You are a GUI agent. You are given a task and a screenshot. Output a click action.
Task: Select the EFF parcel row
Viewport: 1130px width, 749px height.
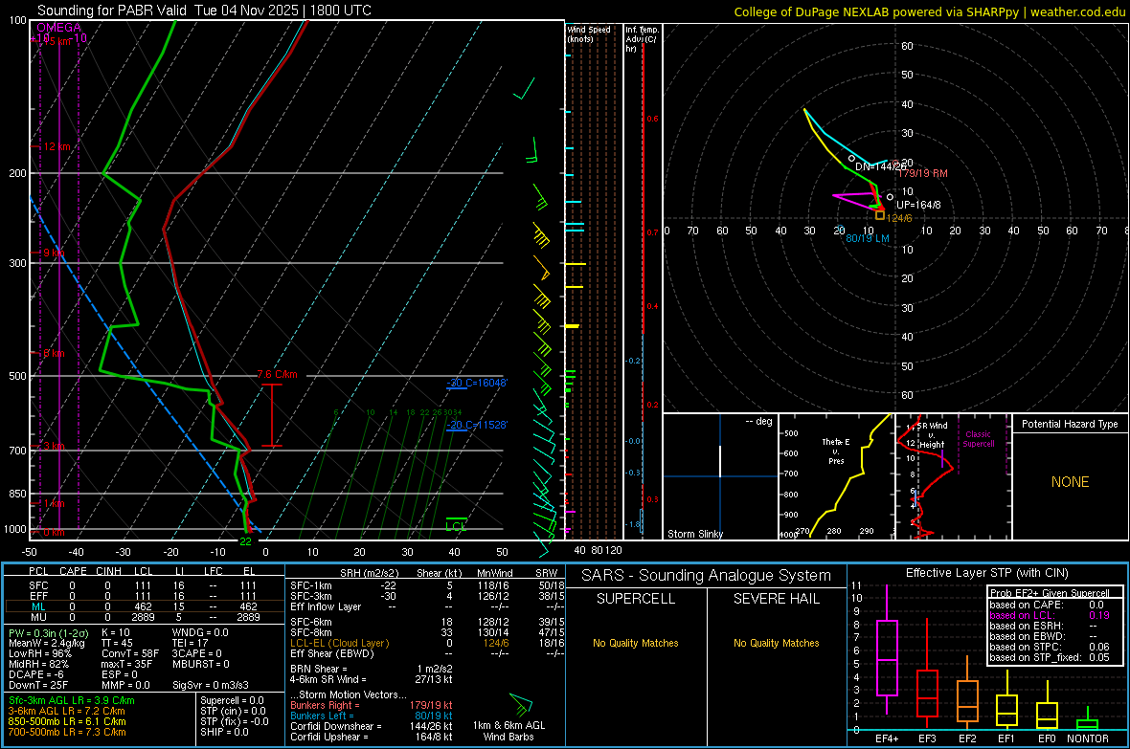144,596
